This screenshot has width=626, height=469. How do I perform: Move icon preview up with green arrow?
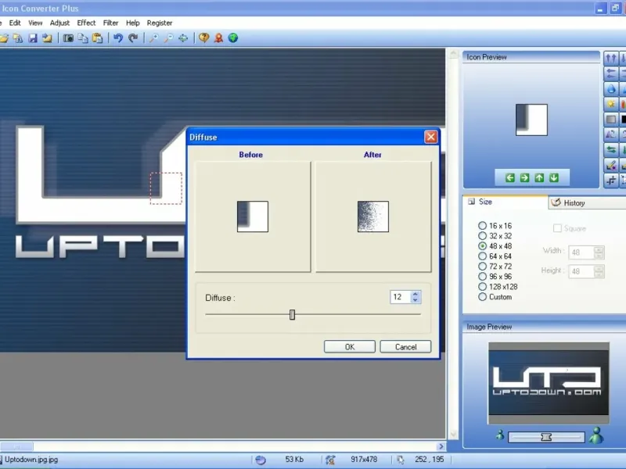coord(539,178)
